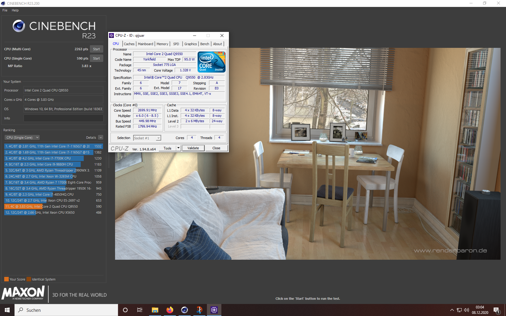Open the Windows Start menu
Image resolution: width=506 pixels, height=316 pixels.
tap(7, 310)
